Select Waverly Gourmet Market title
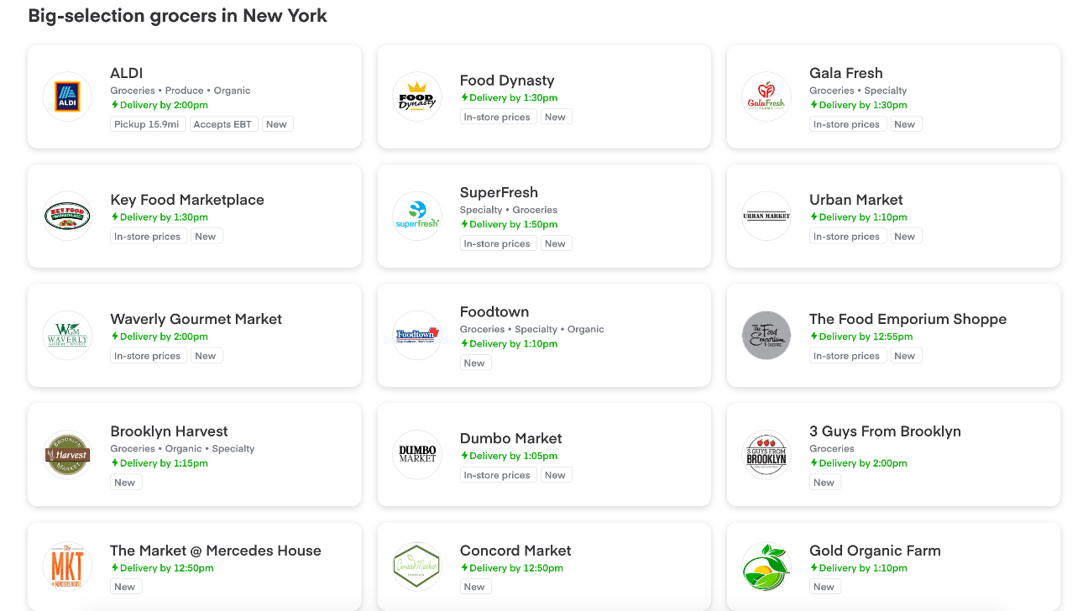 (196, 319)
